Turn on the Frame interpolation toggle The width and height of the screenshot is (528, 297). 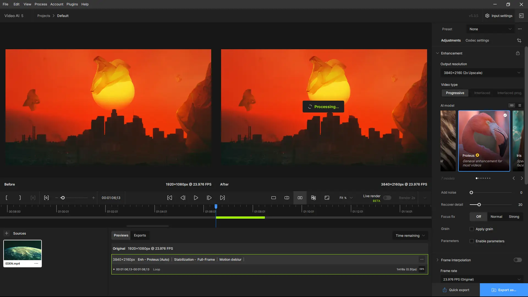tap(518, 260)
